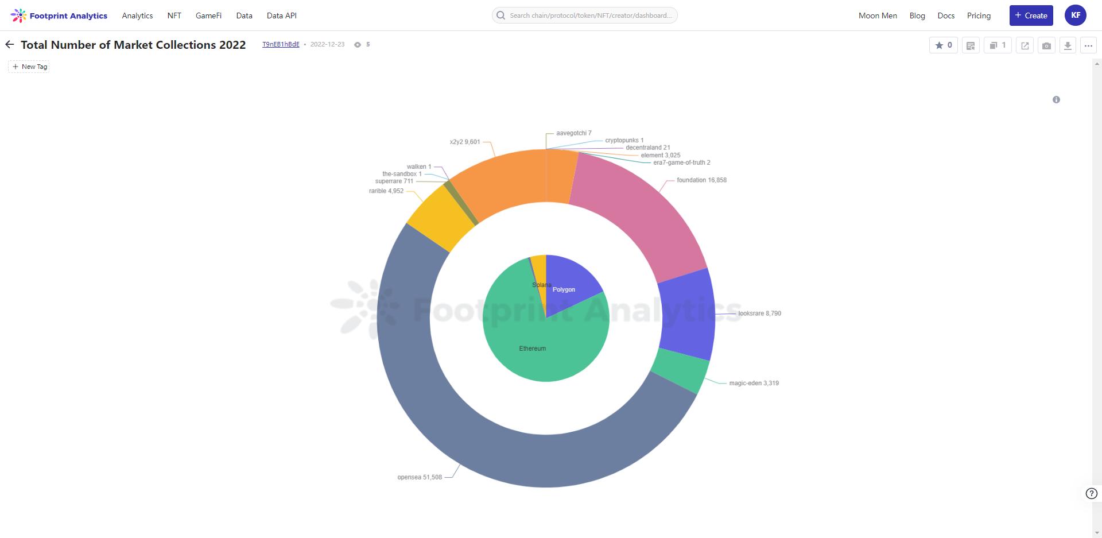Open the help question mark button

coord(1091,493)
